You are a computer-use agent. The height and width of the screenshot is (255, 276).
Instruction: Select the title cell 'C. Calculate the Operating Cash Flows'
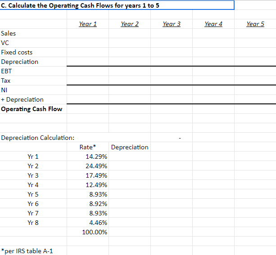click(117, 5)
